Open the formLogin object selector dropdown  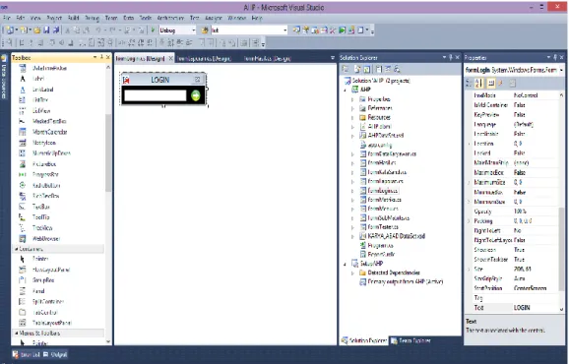click(561, 70)
